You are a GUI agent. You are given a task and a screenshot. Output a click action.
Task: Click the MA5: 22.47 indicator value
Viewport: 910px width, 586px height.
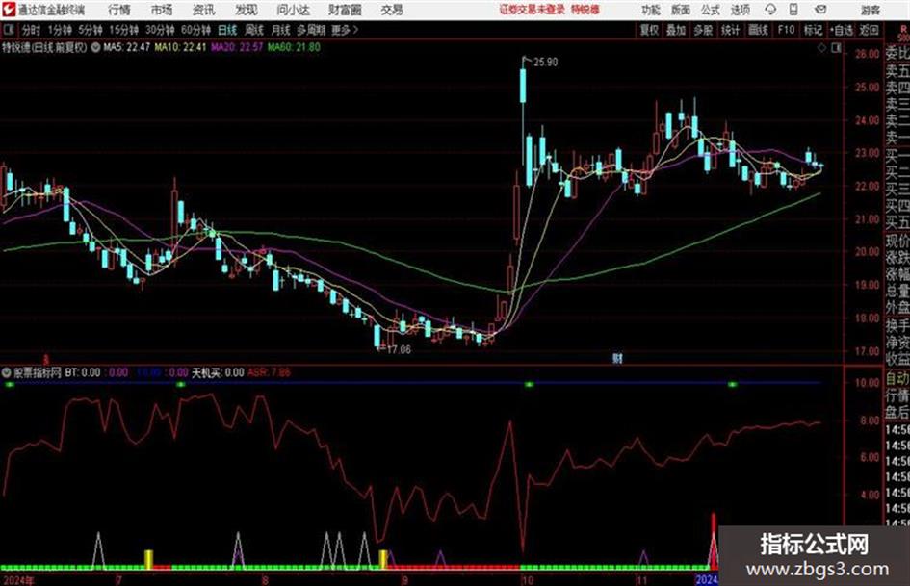coord(126,47)
